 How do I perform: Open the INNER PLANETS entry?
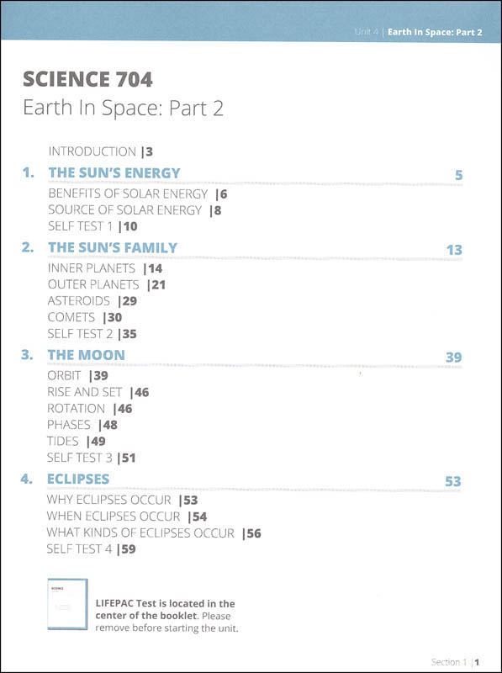point(105,268)
